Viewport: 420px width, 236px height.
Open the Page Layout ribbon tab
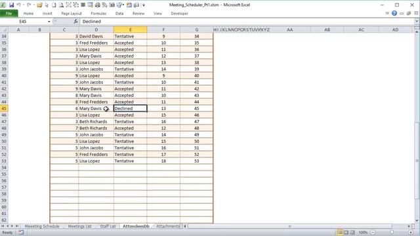click(72, 13)
